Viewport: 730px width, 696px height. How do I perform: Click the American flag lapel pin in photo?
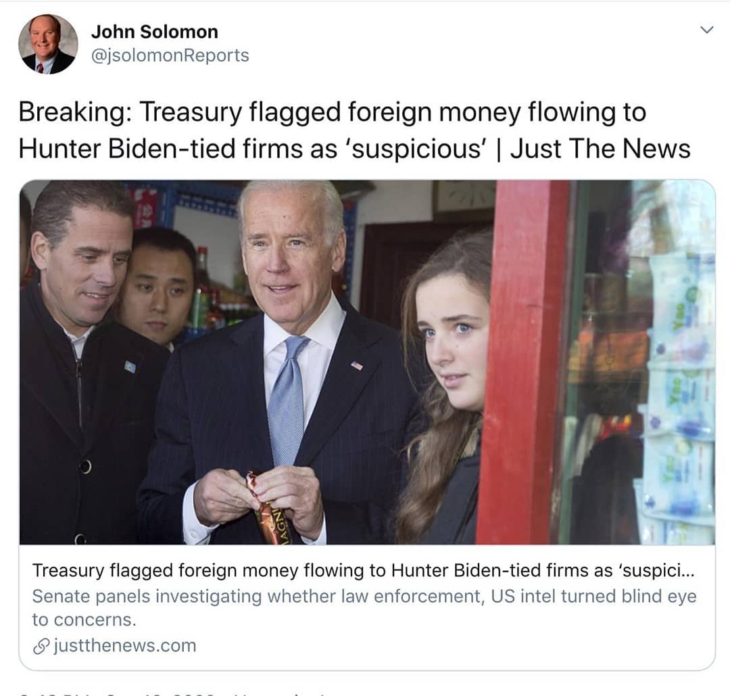[x=357, y=366]
